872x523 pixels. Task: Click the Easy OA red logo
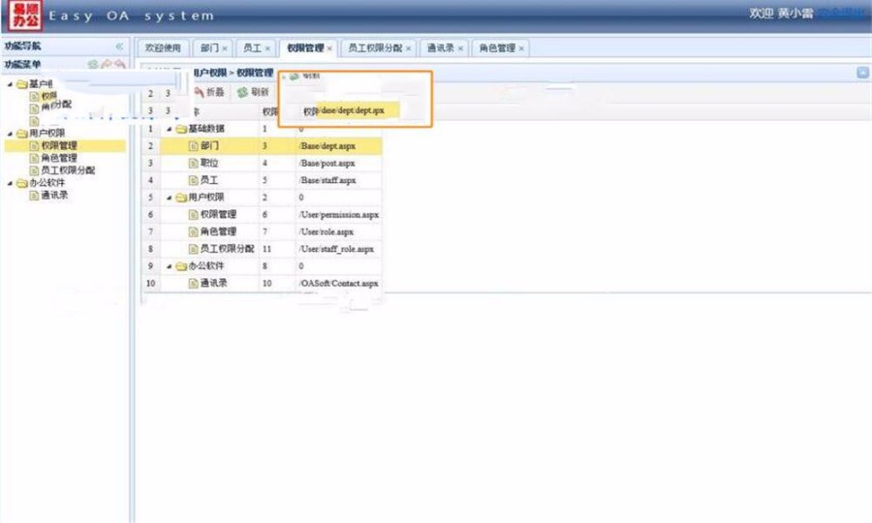pyautogui.click(x=25, y=15)
